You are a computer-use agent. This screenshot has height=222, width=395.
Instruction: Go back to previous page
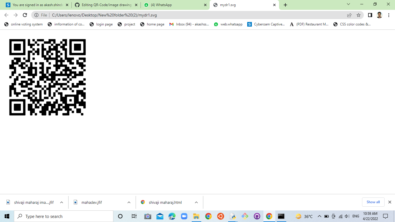click(x=6, y=15)
